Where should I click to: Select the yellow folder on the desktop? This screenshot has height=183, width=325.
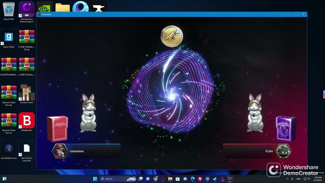click(x=62, y=8)
